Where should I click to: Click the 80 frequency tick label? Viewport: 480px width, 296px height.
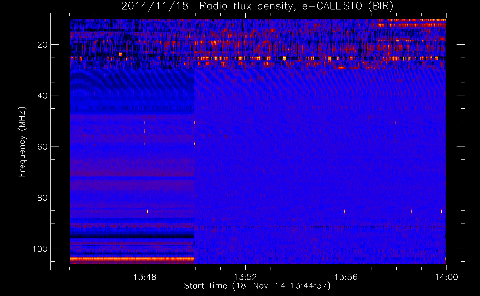pos(42,198)
